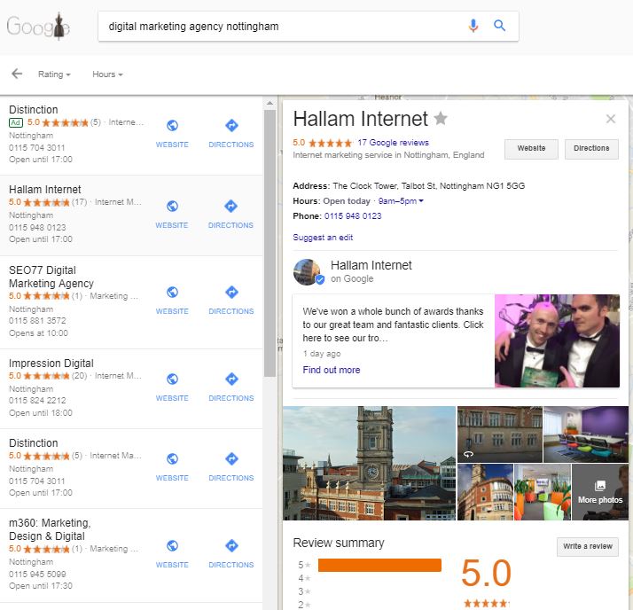This screenshot has width=633, height=610.
Task: Click Hallam Internet profile avatar
Action: point(308,272)
